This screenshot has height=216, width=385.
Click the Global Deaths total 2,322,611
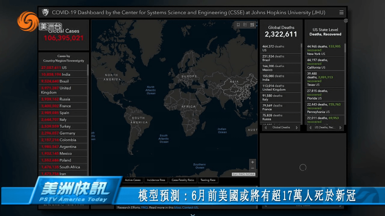click(x=281, y=34)
